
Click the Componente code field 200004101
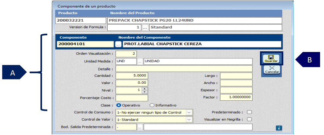click(x=85, y=44)
